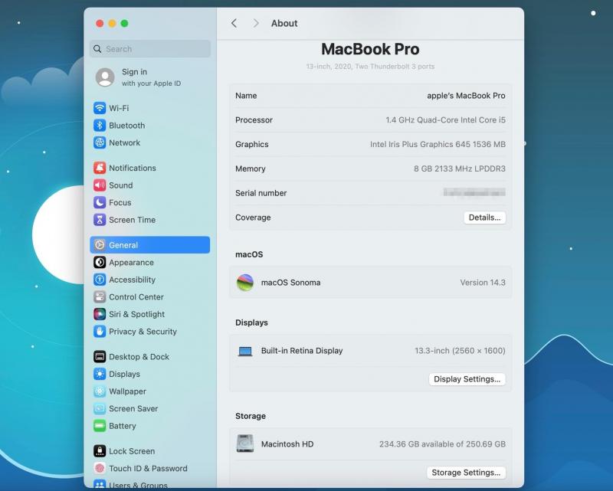Image resolution: width=613 pixels, height=491 pixels.
Task: Open the Privacy & Security hand icon
Action: pyautogui.click(x=100, y=332)
